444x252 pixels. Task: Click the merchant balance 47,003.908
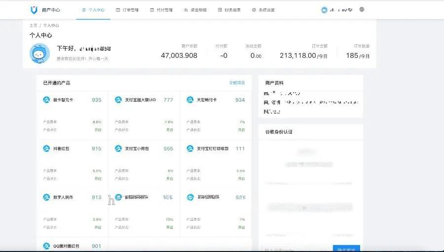(179, 56)
